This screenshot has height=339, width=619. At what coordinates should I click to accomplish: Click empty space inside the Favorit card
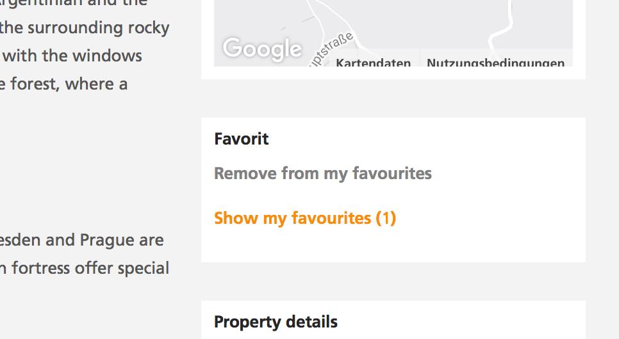pos(493,189)
